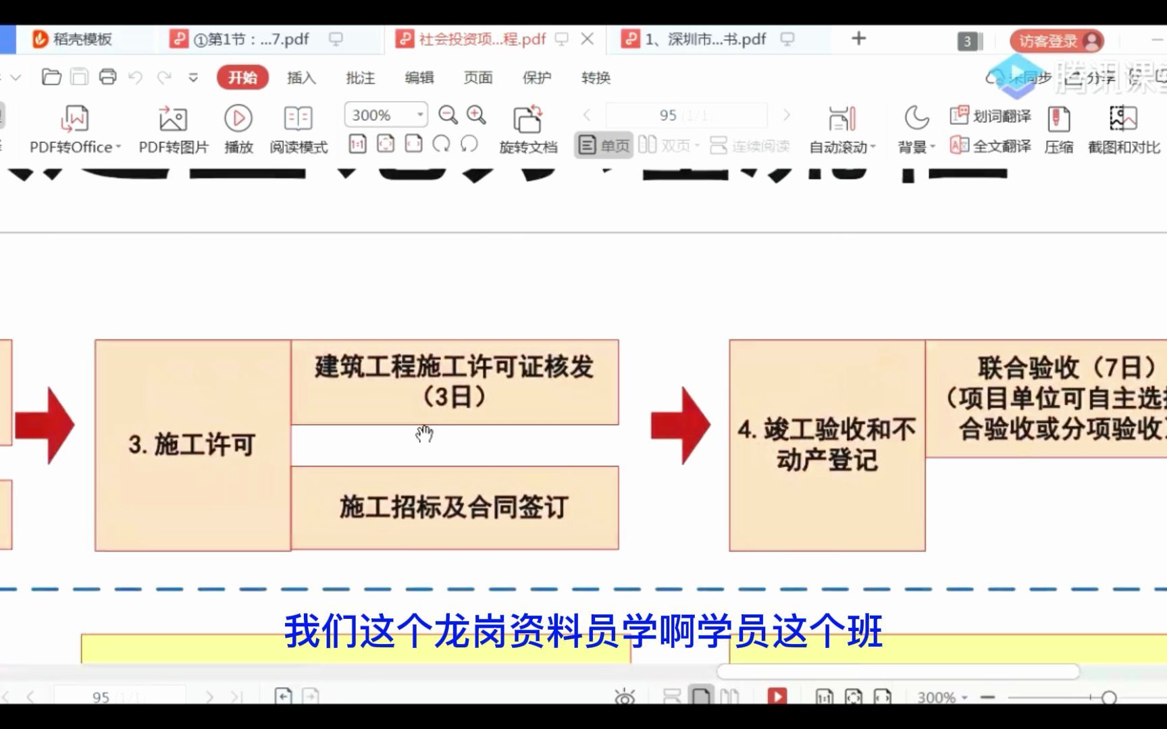Screen dimensions: 1167x729
Task: Select 双页 two-page view
Action: click(664, 145)
